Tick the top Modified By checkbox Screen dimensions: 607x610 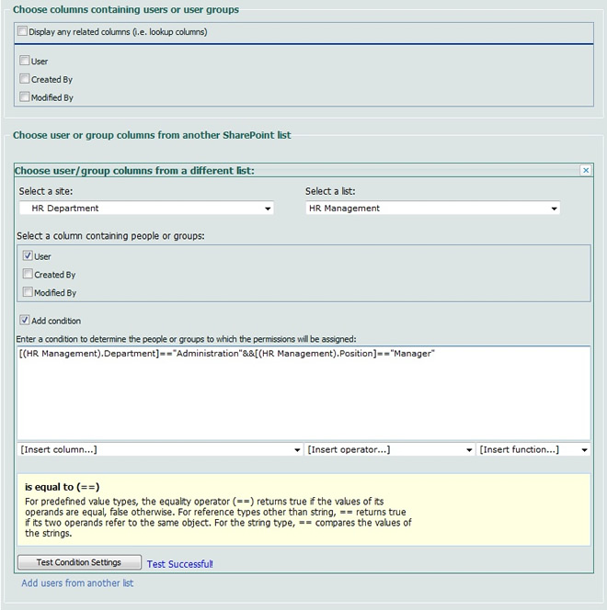coord(25,96)
